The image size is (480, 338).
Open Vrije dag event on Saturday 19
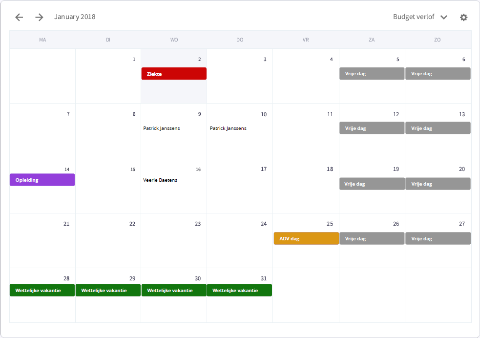pos(372,184)
